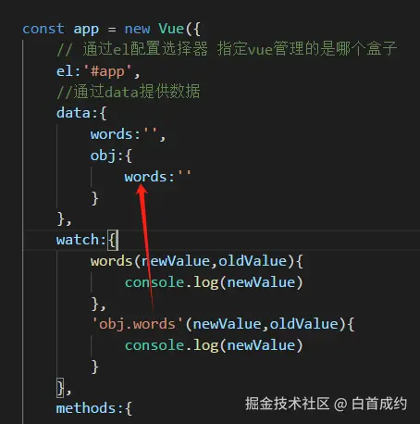
Task: Click the watermark text '掘金技术社区'
Action: (288, 404)
